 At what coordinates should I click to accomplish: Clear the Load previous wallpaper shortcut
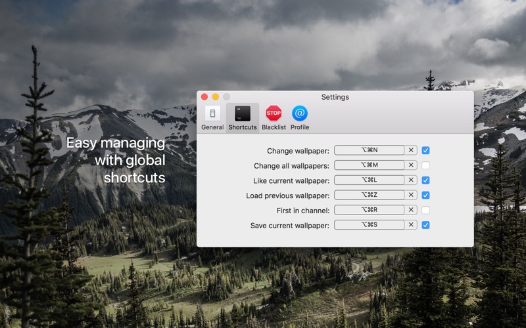tap(411, 195)
